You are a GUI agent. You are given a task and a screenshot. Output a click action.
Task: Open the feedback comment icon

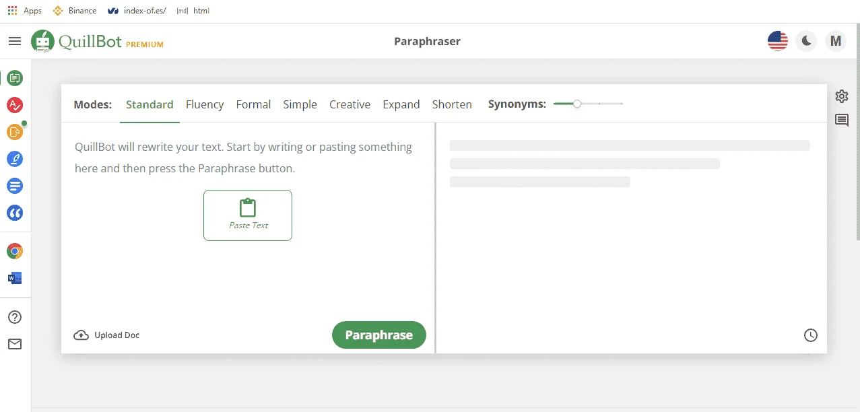[x=842, y=121]
